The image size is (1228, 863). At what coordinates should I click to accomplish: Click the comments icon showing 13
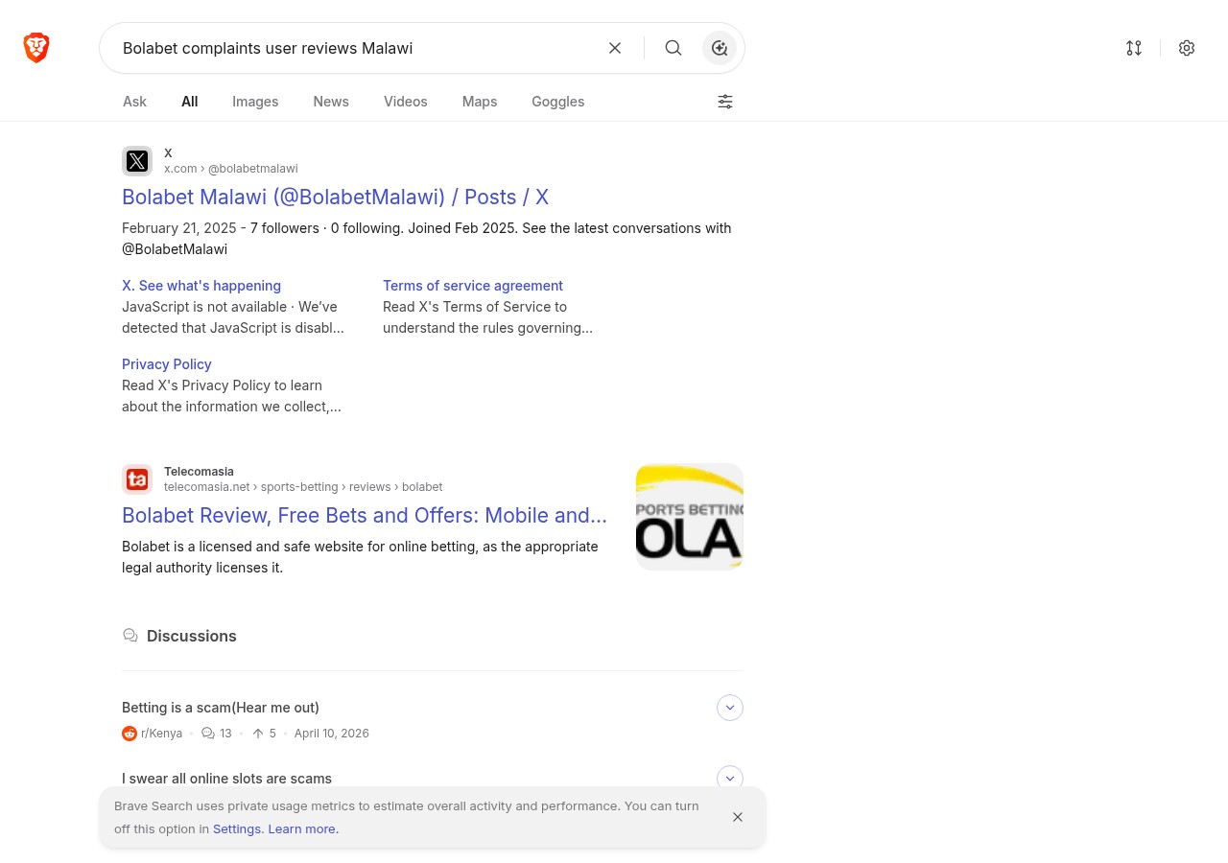click(208, 734)
